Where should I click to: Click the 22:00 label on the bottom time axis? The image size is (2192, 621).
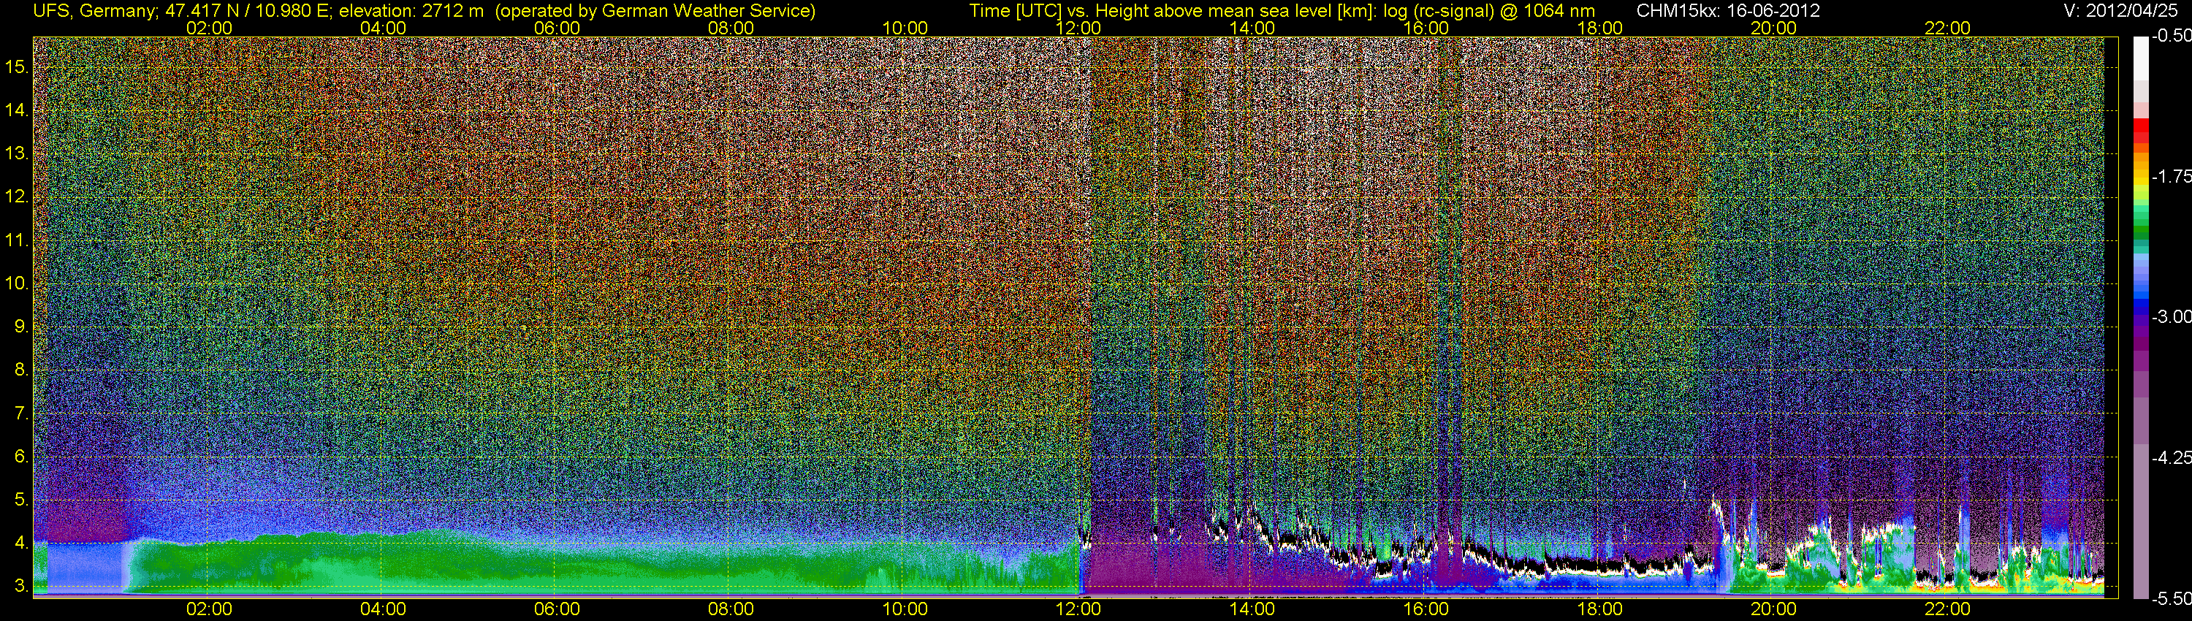point(1948,609)
